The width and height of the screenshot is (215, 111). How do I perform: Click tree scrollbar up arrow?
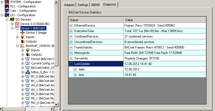point(56,2)
